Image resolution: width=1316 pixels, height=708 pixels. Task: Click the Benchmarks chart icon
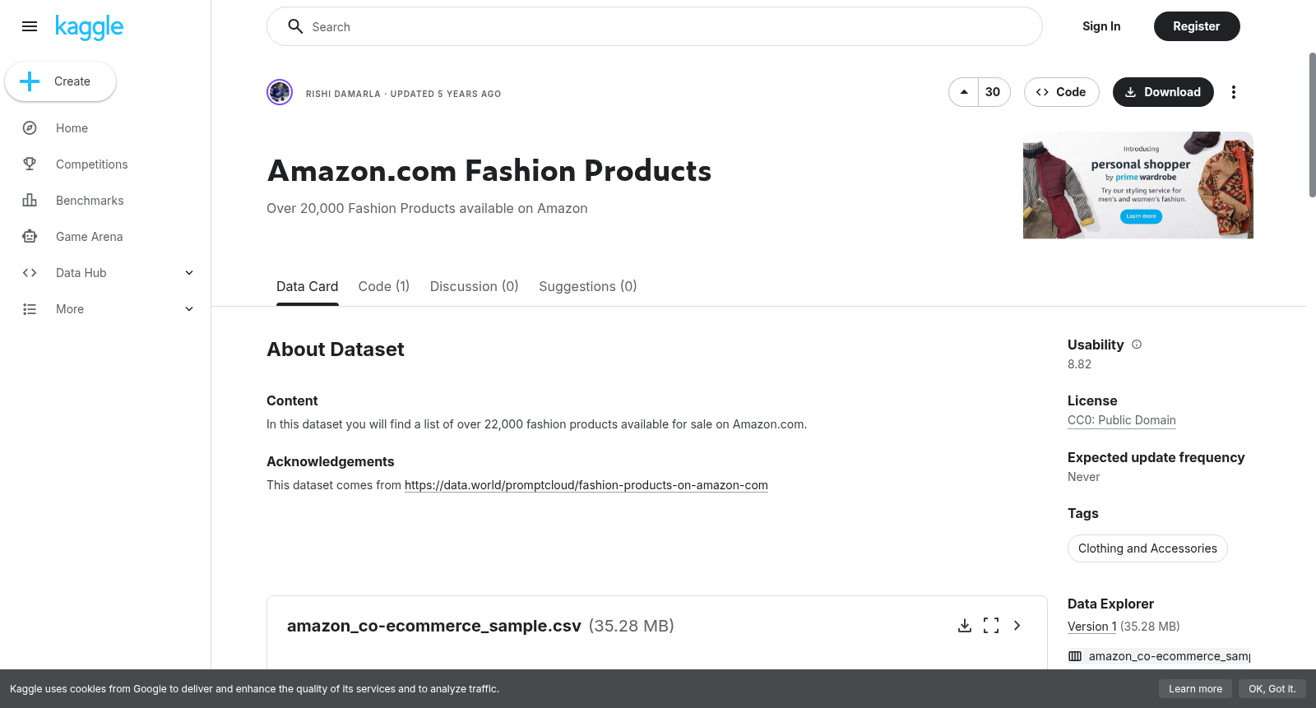(30, 201)
